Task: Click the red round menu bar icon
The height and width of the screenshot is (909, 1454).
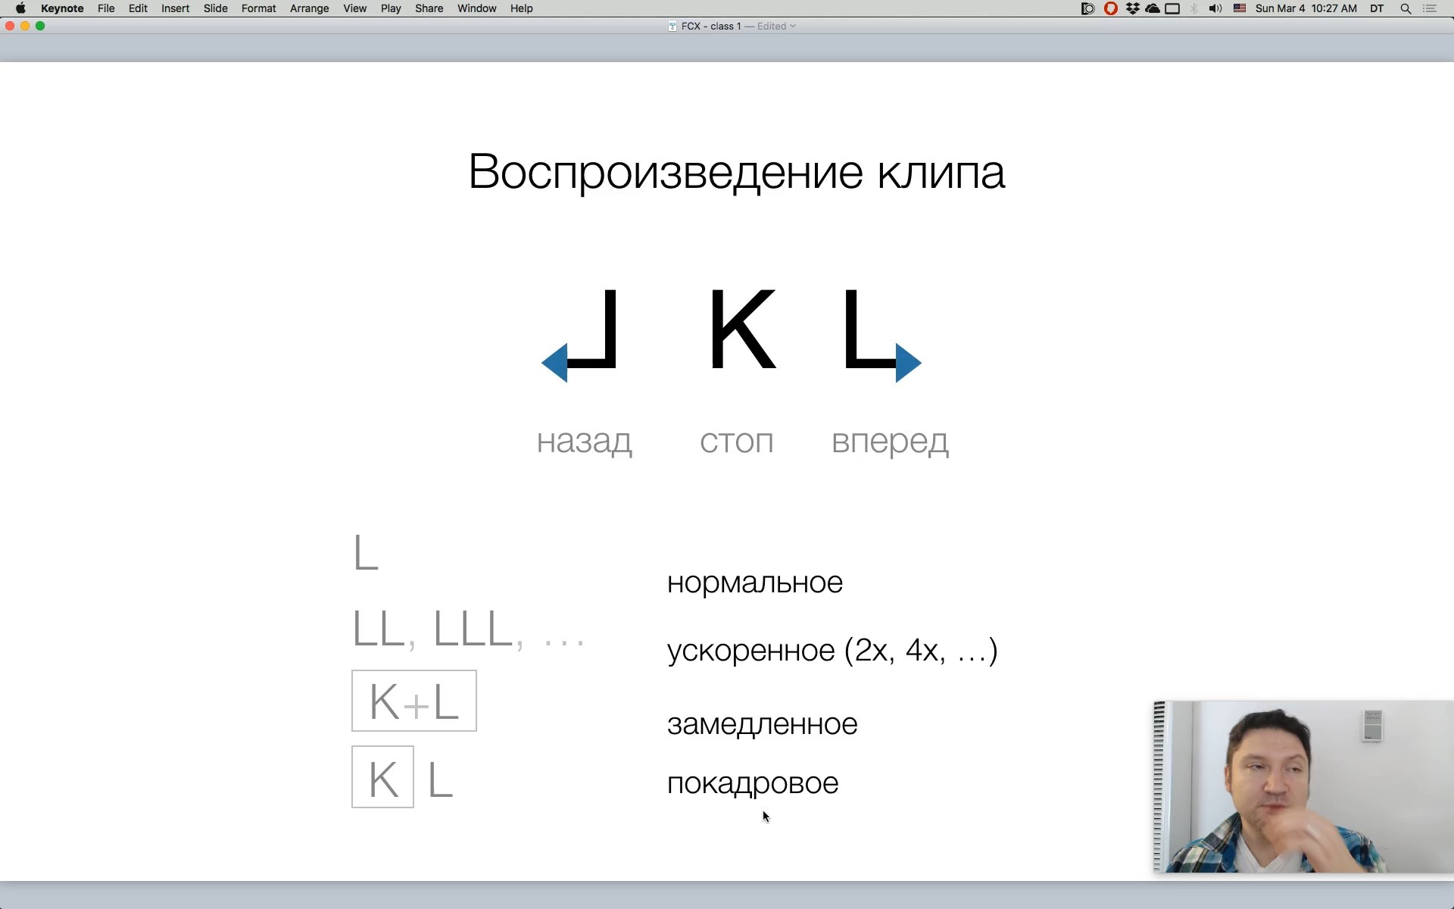Action: click(x=1111, y=8)
